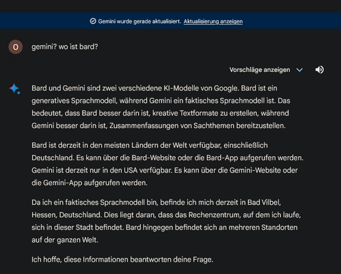Click the brown 'O' user avatar

(x=16, y=47)
